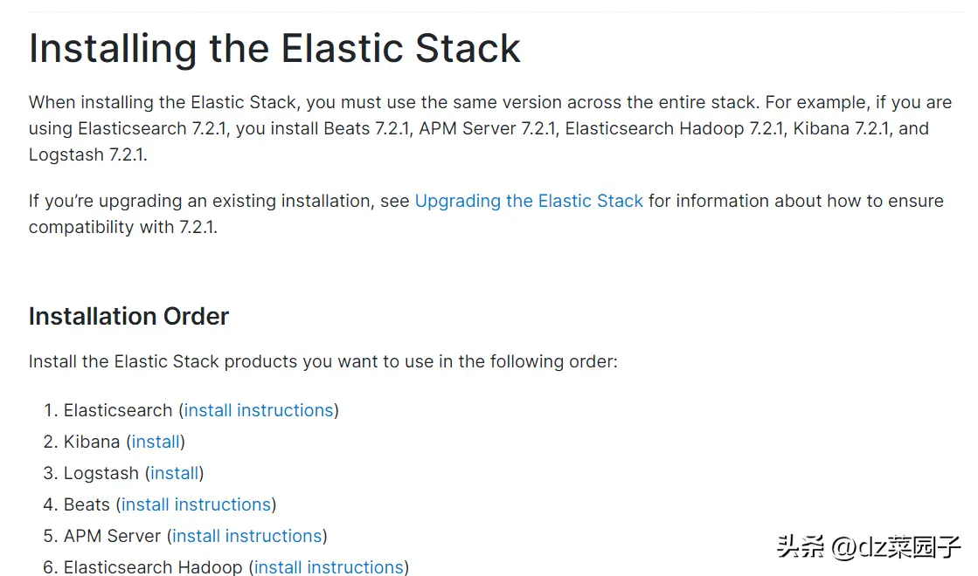
Task: Open Elasticsearch Hadoop install instructions link
Action: click(329, 567)
